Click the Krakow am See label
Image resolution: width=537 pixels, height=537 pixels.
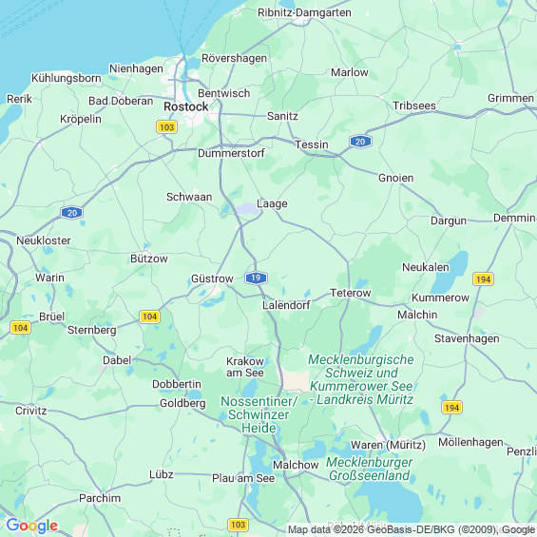click(245, 367)
